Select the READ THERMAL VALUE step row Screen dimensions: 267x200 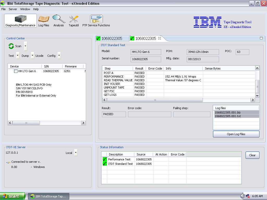click(x=179, y=80)
